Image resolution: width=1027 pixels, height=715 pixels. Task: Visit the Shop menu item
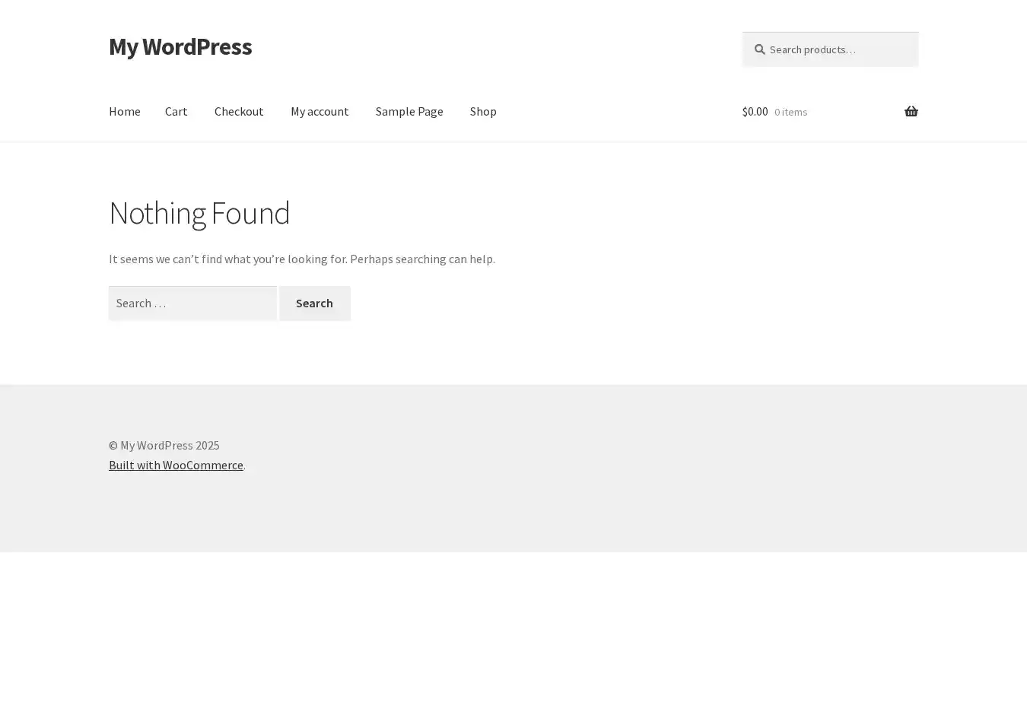point(483,111)
